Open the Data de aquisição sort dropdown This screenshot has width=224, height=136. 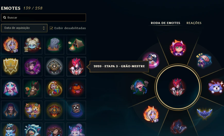[x=24, y=28]
